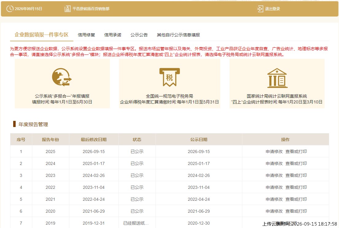Image resolution: width=339 pixels, height=228 pixels.
Task: Click 查看或打印 for the 2022 report
Action: click(x=296, y=187)
